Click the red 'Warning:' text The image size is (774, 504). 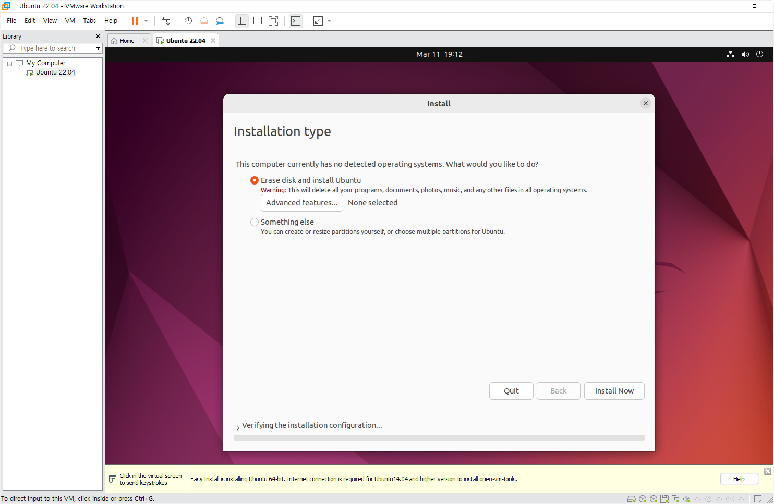(x=273, y=190)
